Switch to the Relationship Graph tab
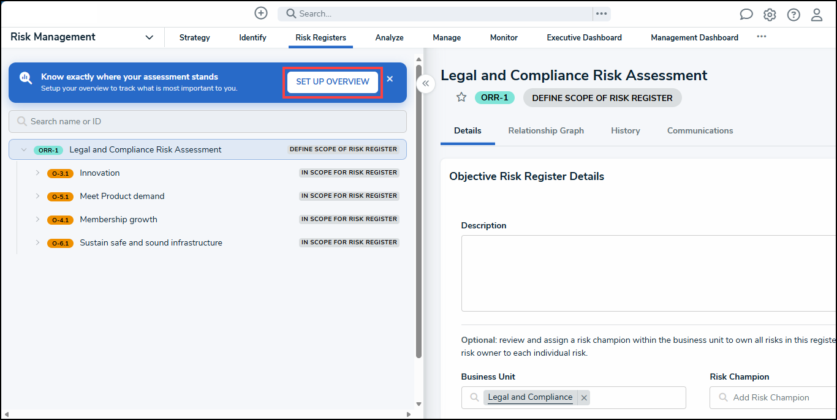Viewport: 837px width, 420px height. [546, 130]
